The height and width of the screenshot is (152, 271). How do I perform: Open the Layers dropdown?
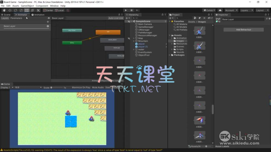246,10
